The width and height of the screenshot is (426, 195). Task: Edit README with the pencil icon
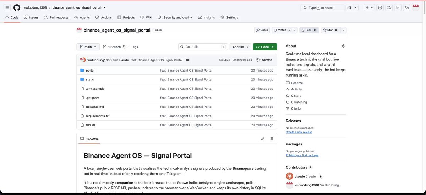coord(263,139)
